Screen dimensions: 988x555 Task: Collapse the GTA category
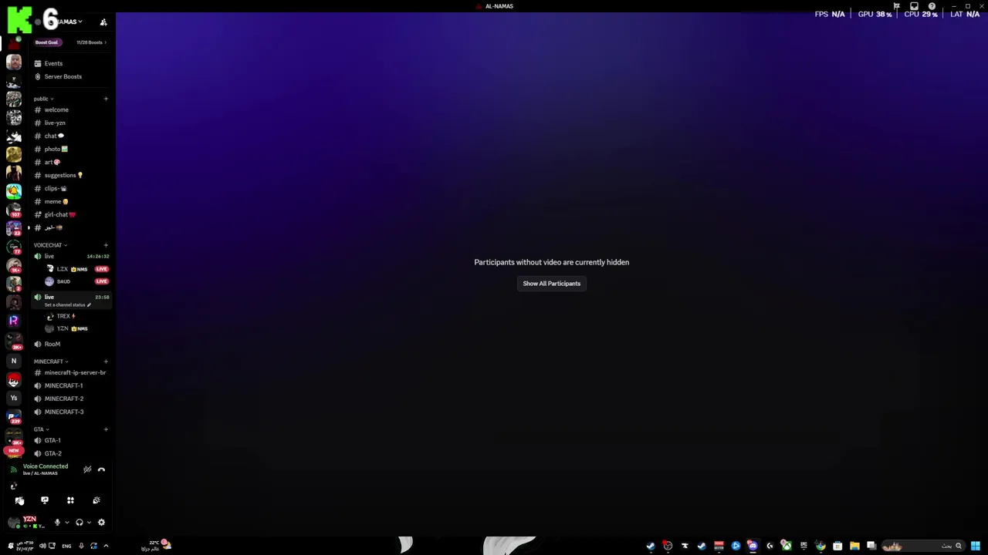coord(41,429)
